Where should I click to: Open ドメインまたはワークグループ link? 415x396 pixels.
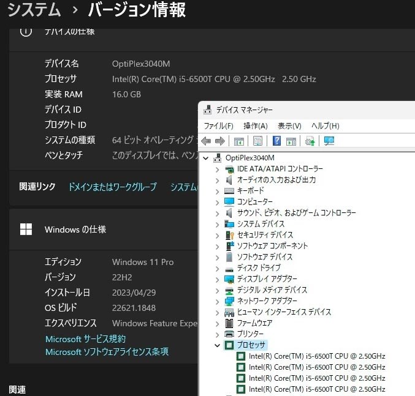click(113, 187)
